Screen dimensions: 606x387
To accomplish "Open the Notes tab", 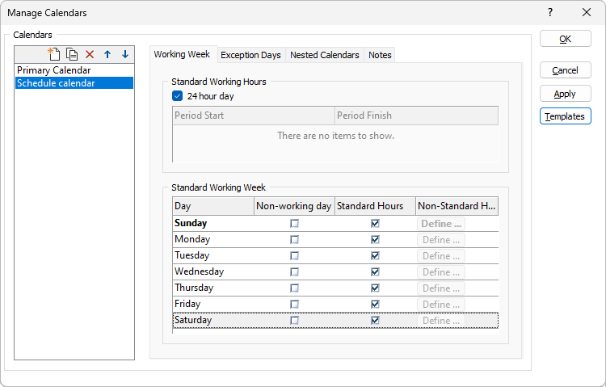I will [380, 55].
